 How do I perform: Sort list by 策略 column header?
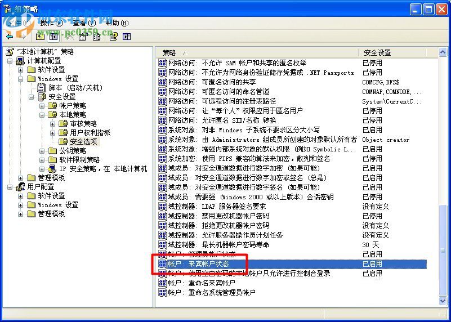coord(257,52)
